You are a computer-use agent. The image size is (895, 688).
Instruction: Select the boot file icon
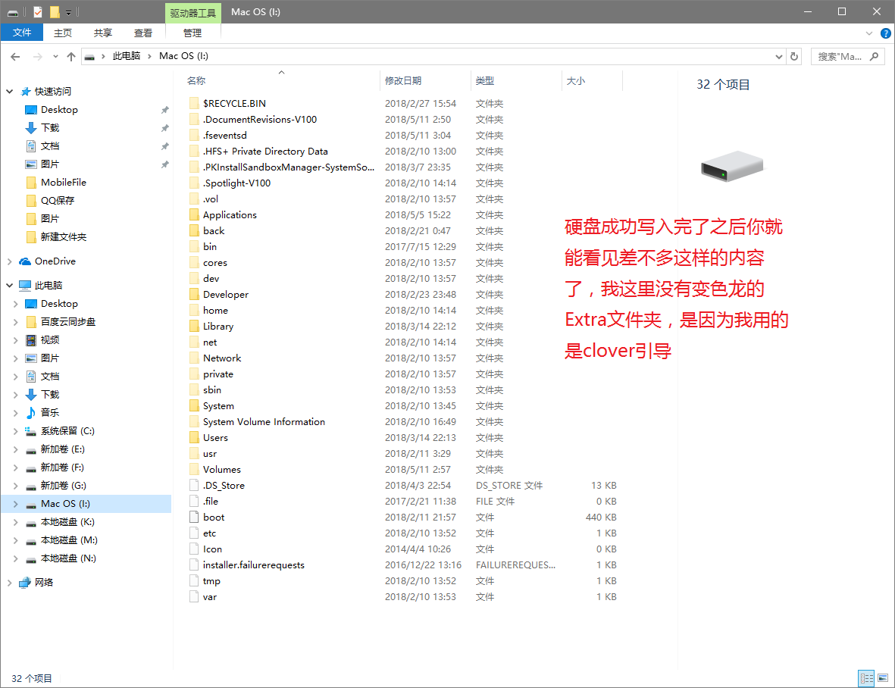coord(194,518)
